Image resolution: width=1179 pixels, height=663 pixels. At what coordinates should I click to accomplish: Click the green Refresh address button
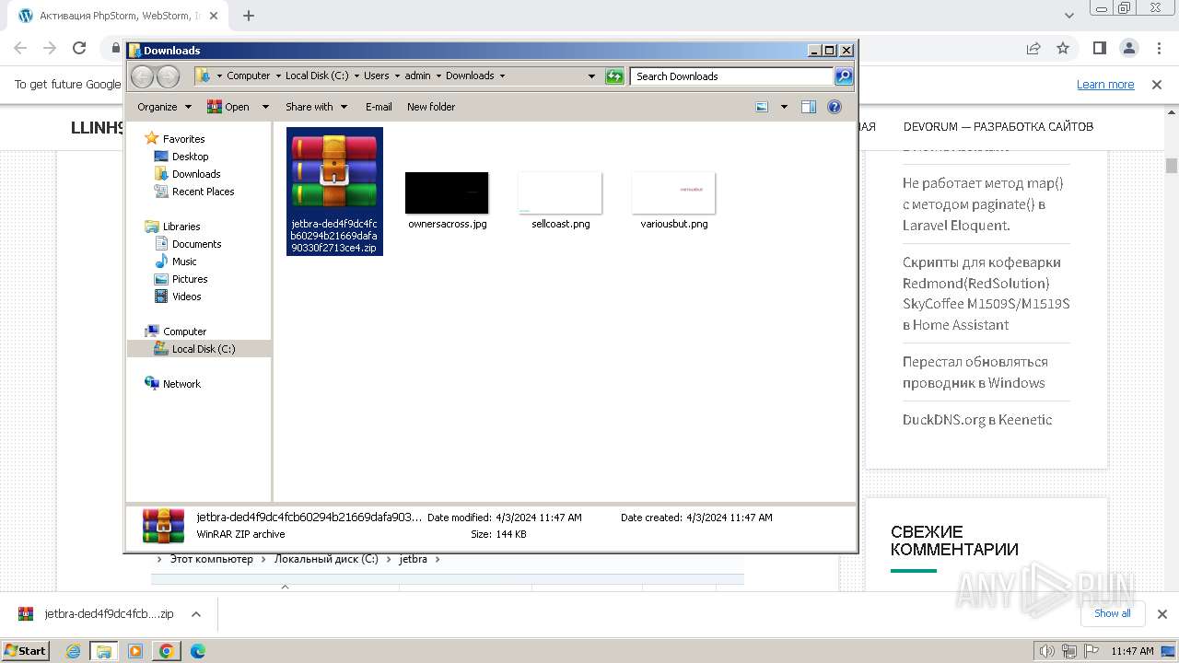pyautogui.click(x=614, y=76)
